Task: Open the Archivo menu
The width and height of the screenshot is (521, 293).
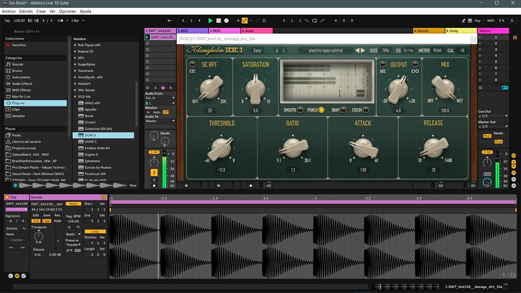Action: coord(9,11)
